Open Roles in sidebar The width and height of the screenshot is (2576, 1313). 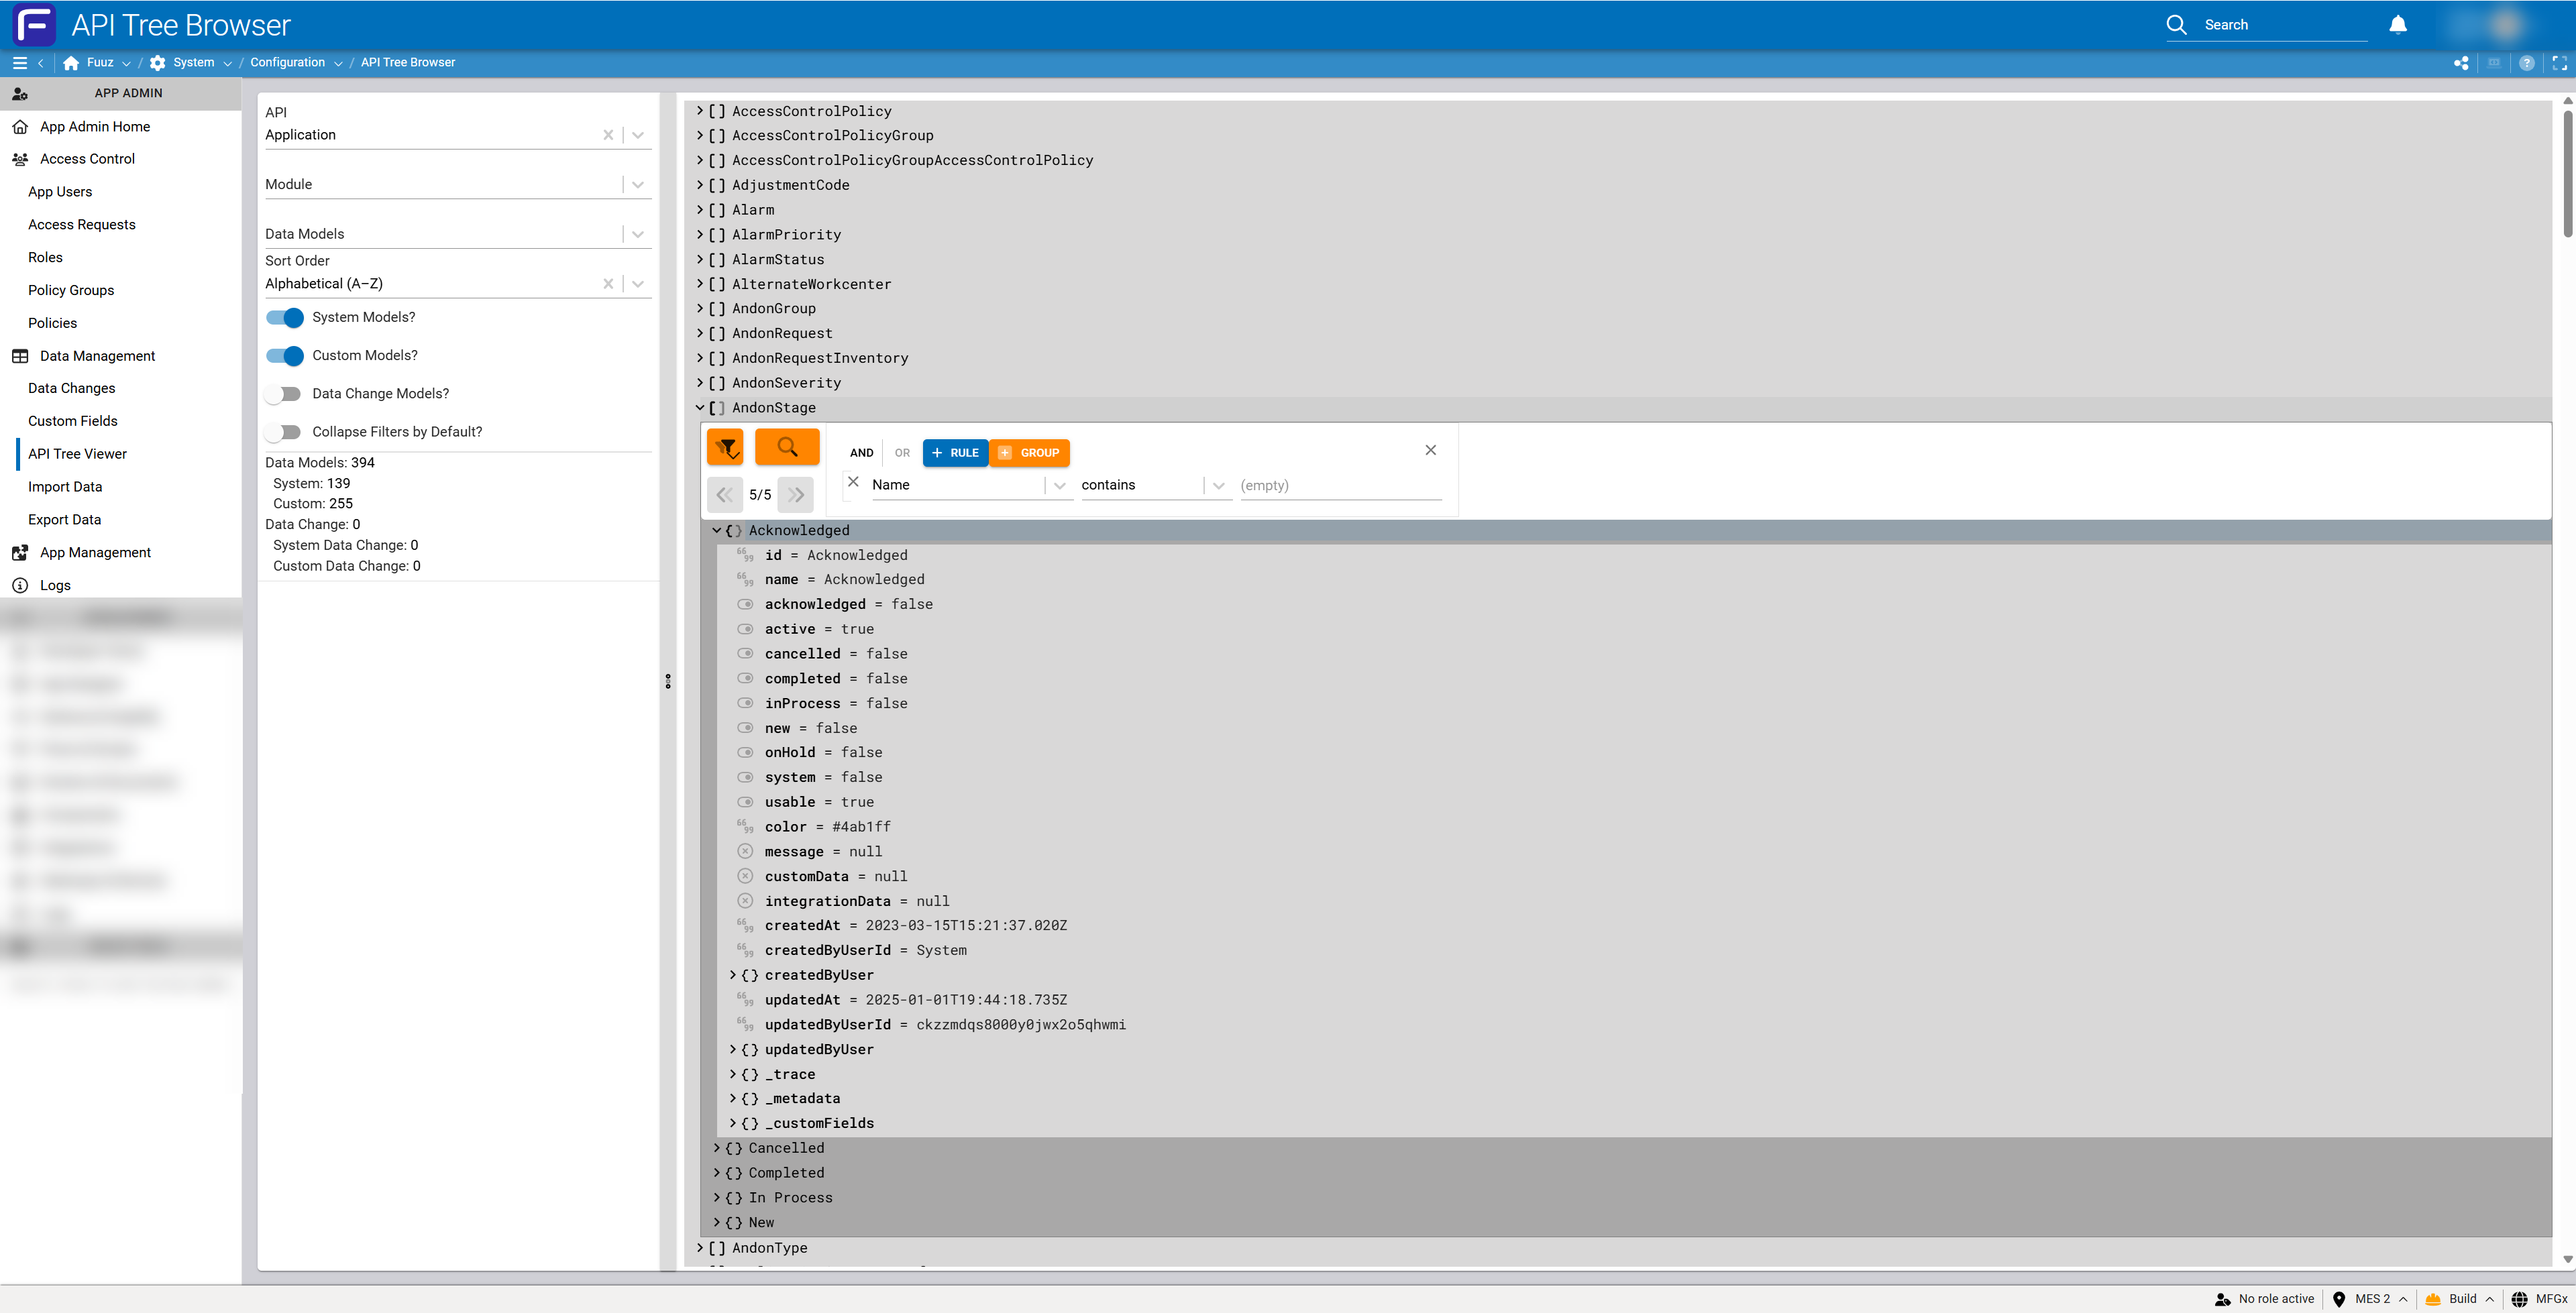pyautogui.click(x=45, y=258)
